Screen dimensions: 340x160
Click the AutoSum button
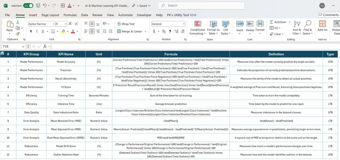point(278,22)
